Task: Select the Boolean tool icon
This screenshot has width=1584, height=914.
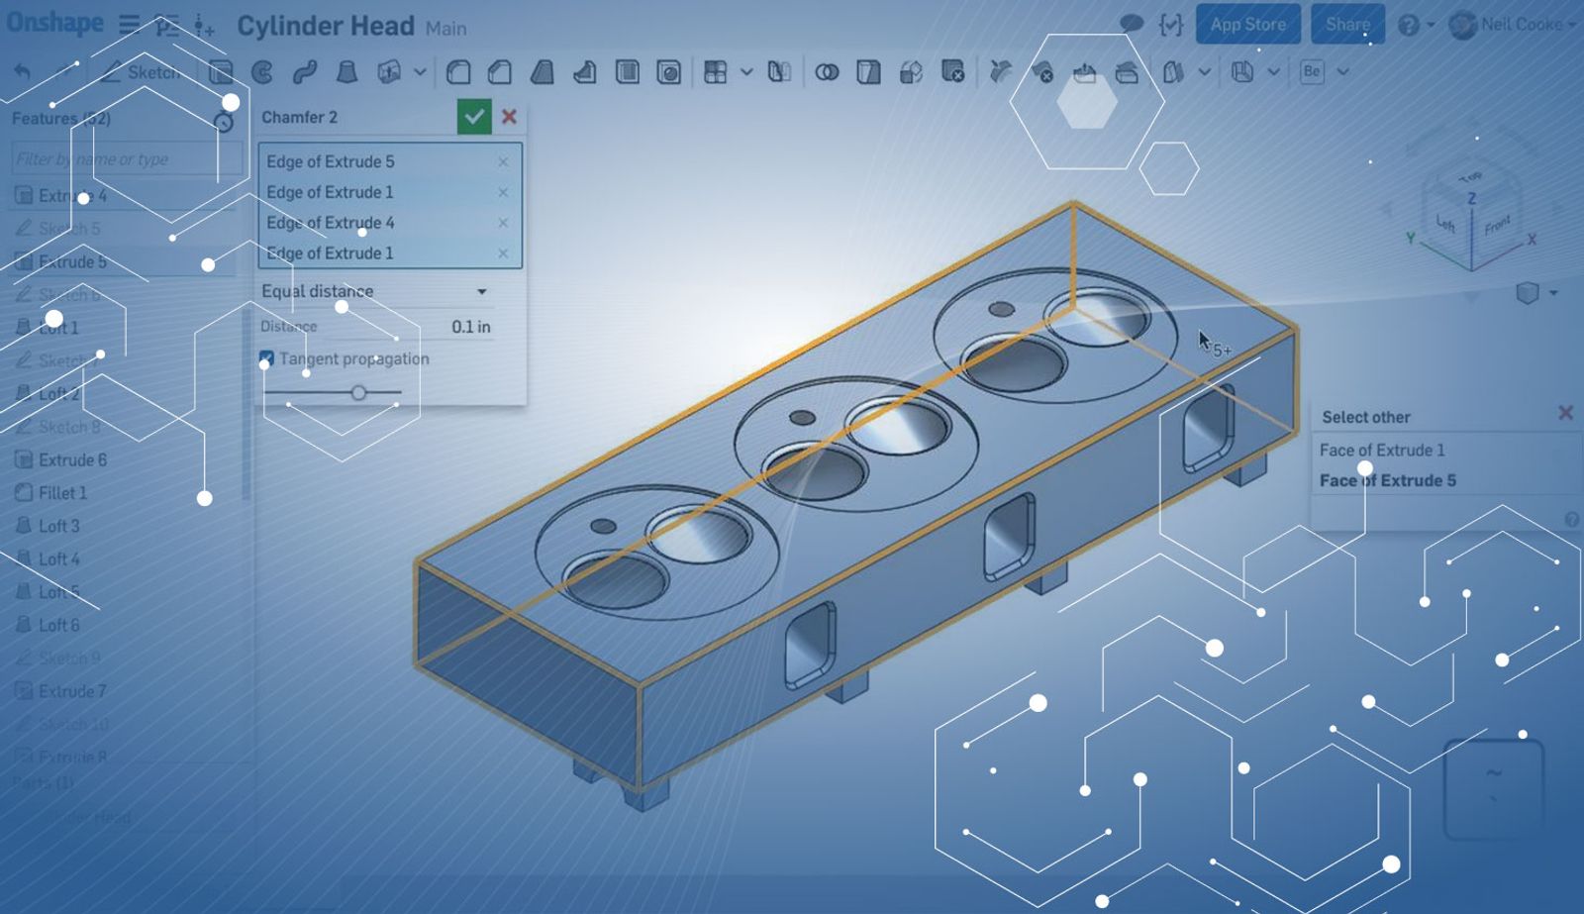Action: click(827, 72)
